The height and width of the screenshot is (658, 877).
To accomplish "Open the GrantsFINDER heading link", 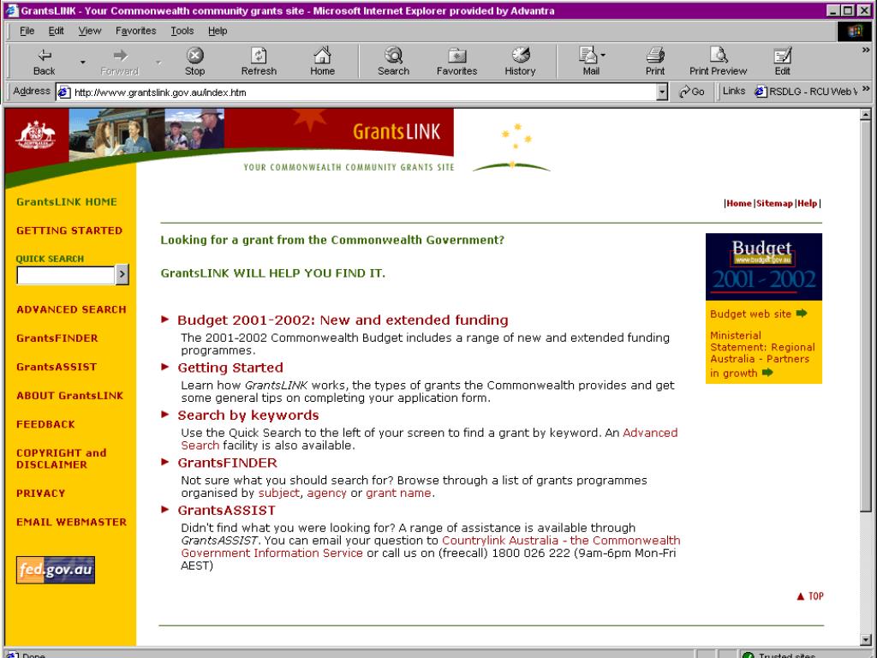I will [x=227, y=463].
